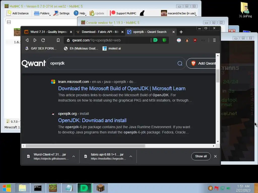Click the address bar lock icon
The image size is (258, 193).
click(68, 40)
